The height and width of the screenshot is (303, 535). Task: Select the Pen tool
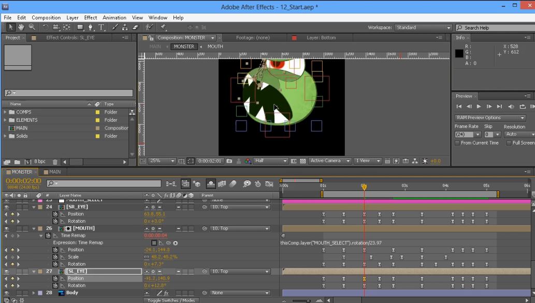click(x=91, y=27)
